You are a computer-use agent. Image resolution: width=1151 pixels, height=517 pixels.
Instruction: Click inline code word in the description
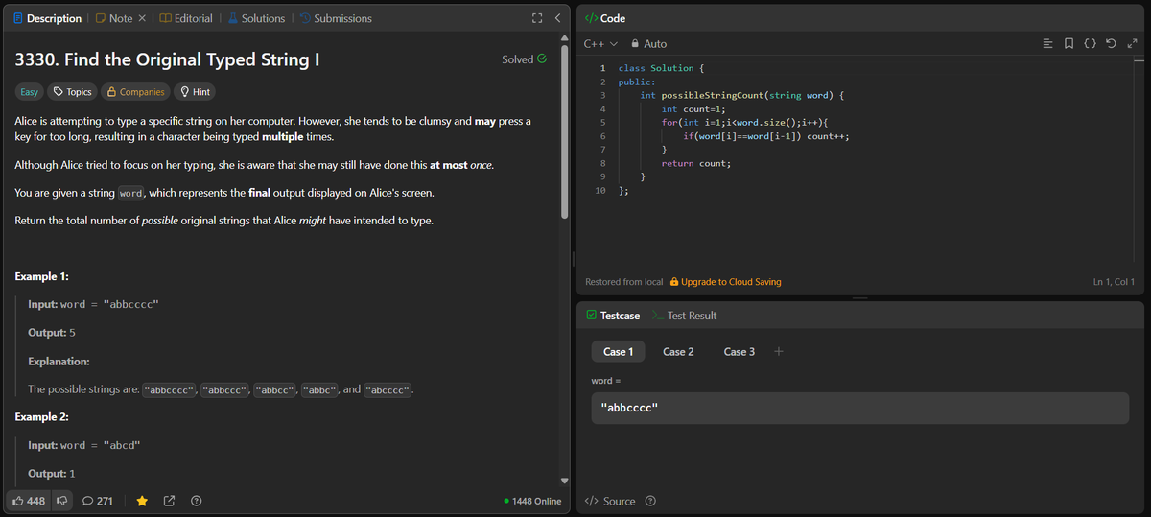click(130, 193)
